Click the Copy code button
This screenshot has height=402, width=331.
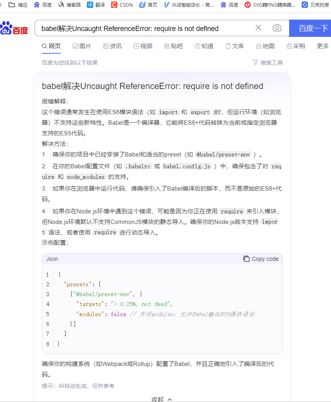click(x=261, y=259)
